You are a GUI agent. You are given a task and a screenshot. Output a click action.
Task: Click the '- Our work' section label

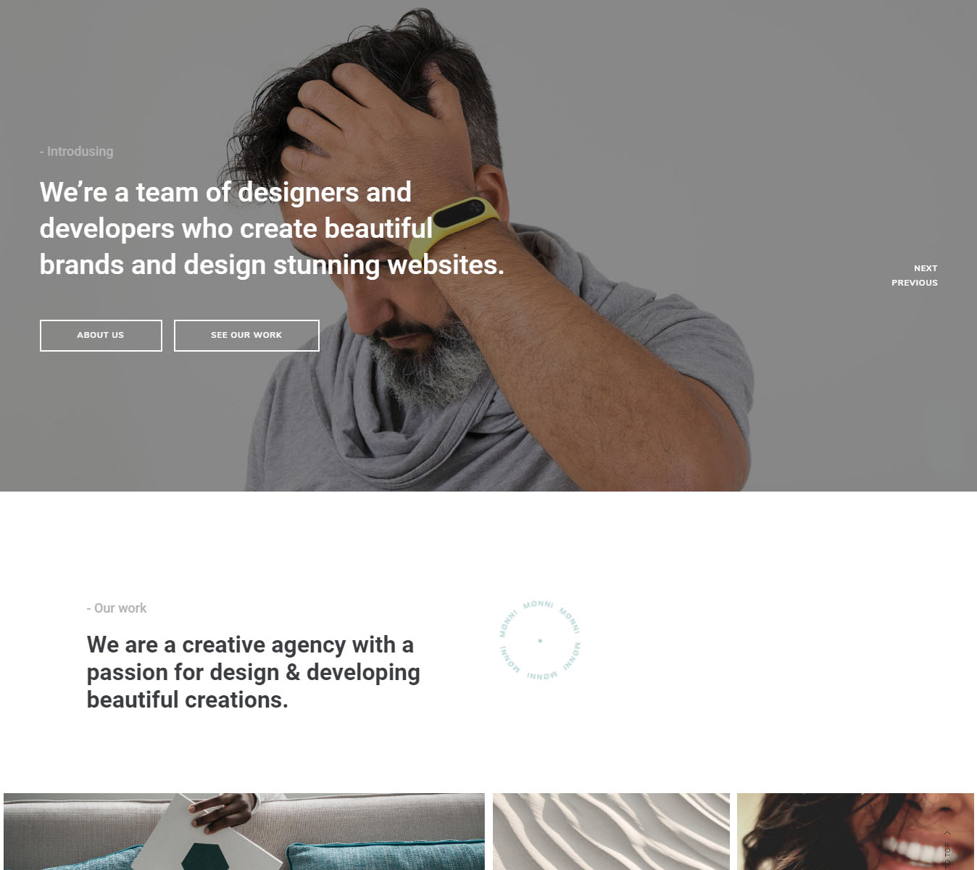tap(116, 608)
